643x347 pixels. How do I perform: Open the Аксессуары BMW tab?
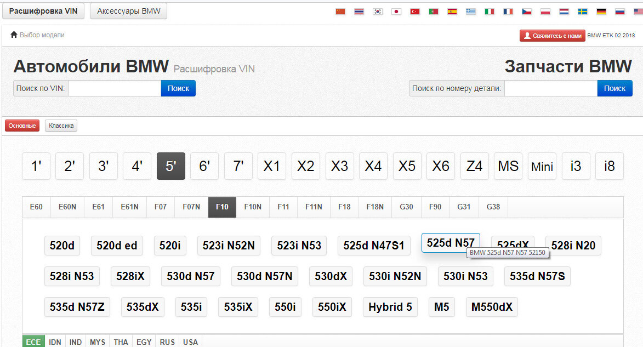tap(129, 11)
